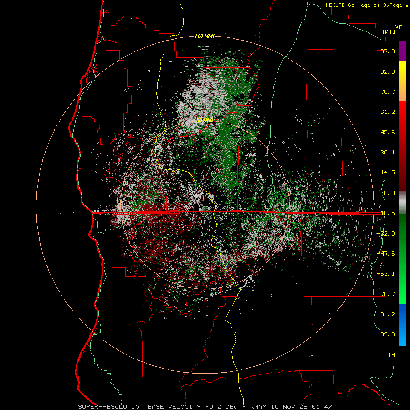Click the -47.6 velocity scale value
The width and height of the screenshot is (410, 410).
(386, 253)
